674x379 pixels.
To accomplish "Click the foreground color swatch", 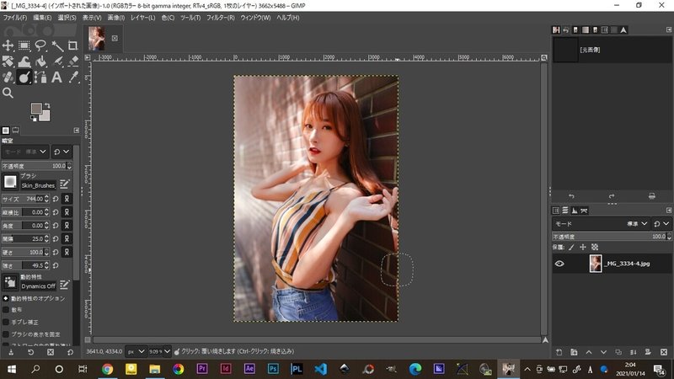I will click(36, 108).
